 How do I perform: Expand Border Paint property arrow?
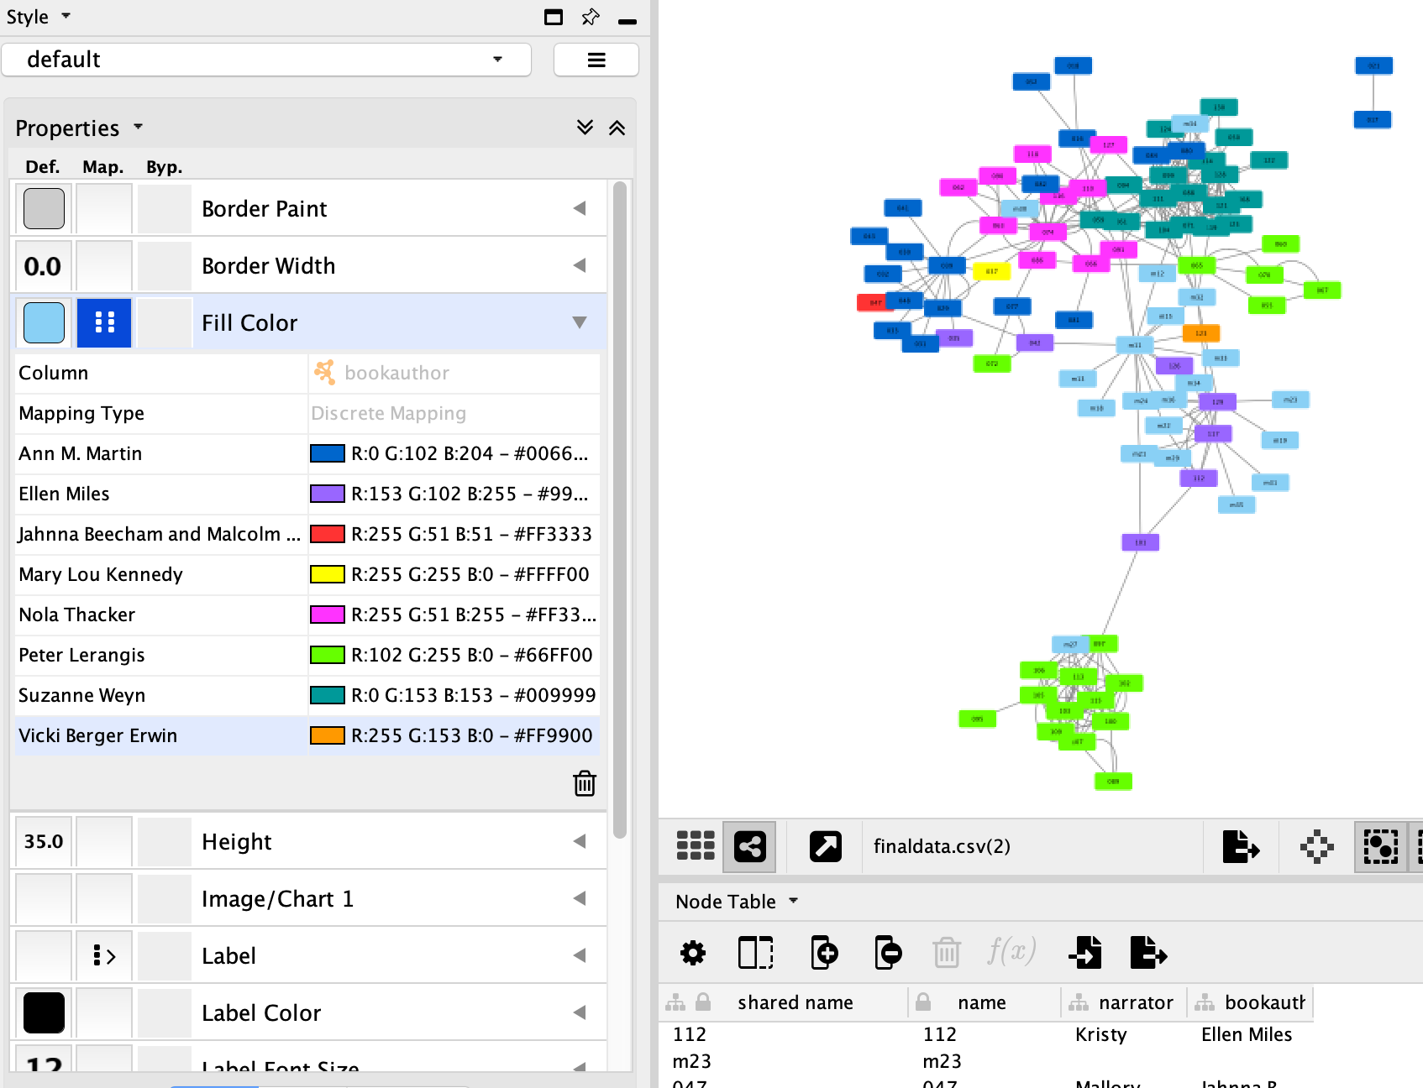[x=580, y=208]
